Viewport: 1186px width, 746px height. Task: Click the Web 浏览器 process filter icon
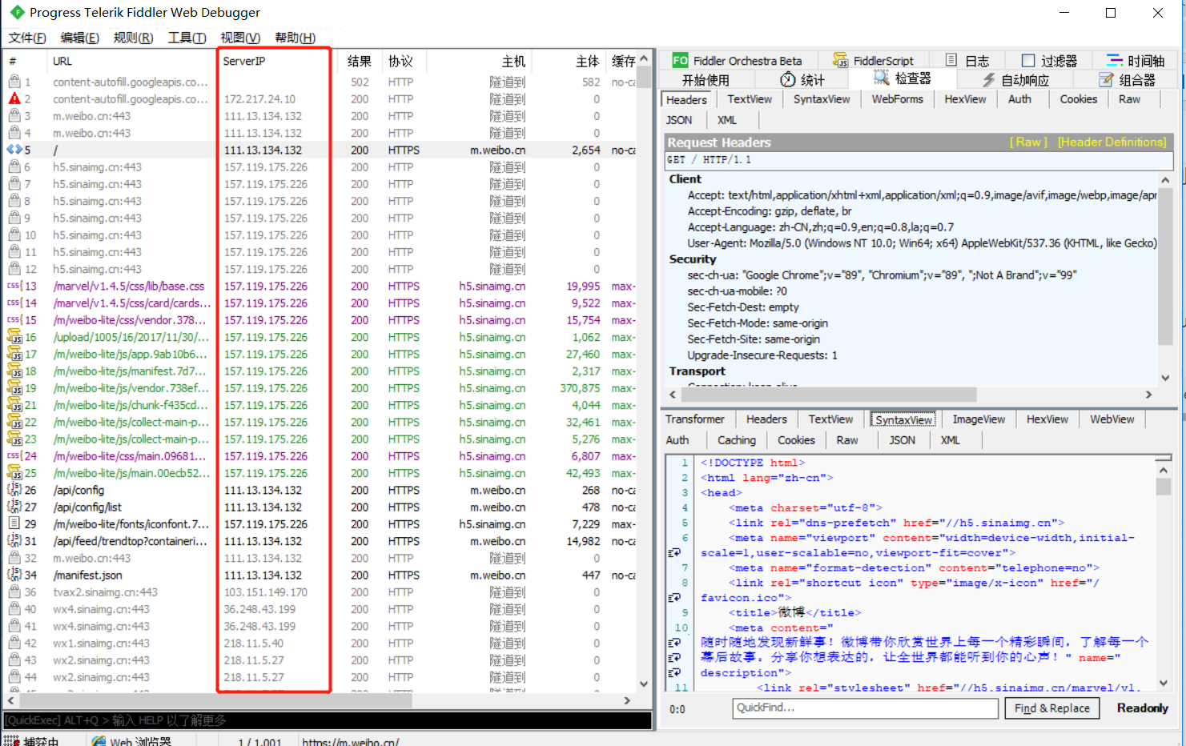(x=98, y=741)
